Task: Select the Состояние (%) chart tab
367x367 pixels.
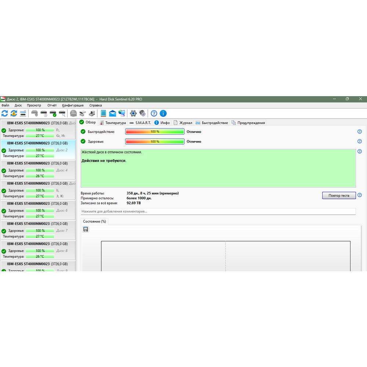Action: click(95, 221)
